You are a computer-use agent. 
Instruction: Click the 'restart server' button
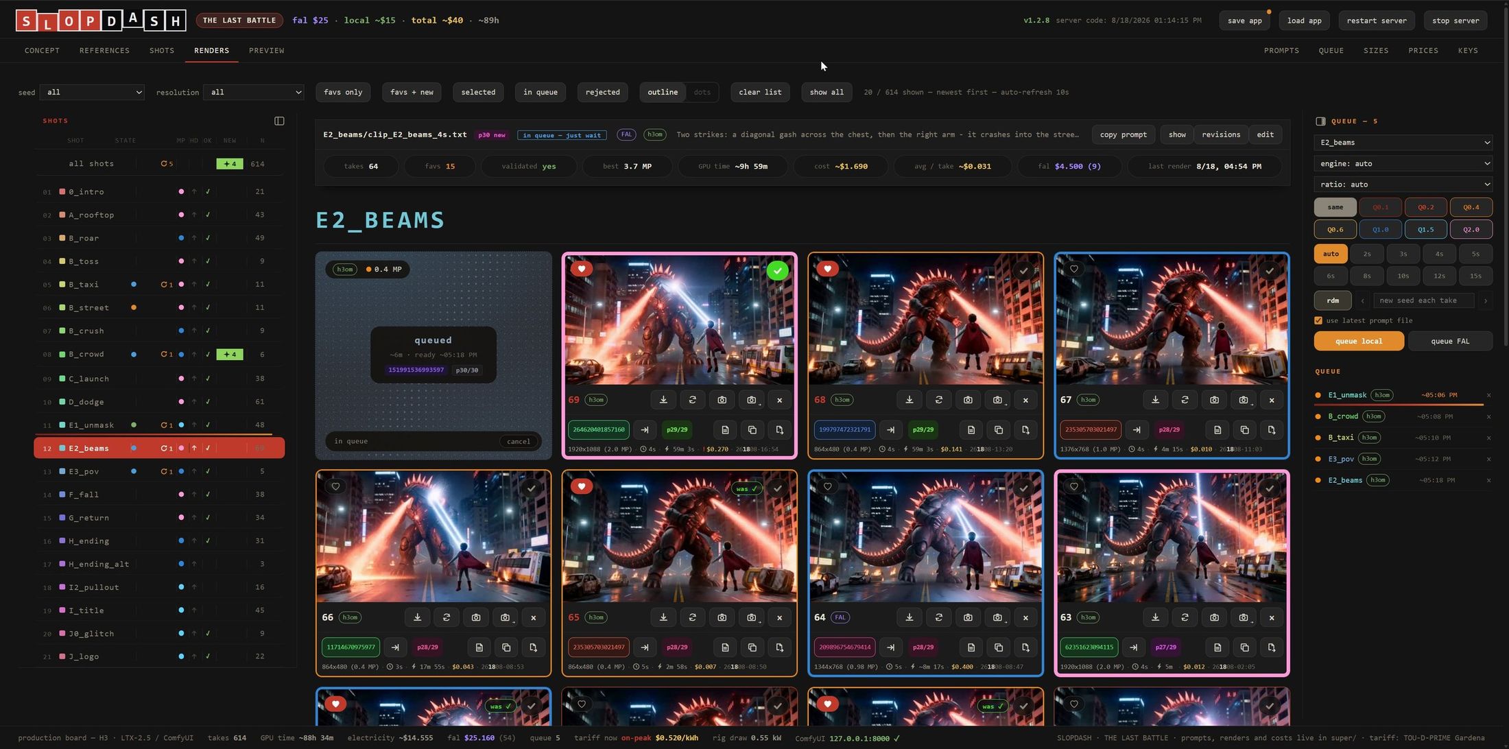[x=1376, y=21]
